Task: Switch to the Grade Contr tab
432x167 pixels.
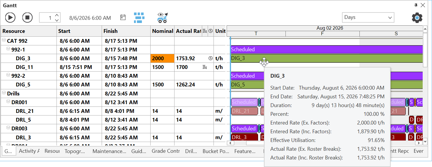Action: [165, 151]
